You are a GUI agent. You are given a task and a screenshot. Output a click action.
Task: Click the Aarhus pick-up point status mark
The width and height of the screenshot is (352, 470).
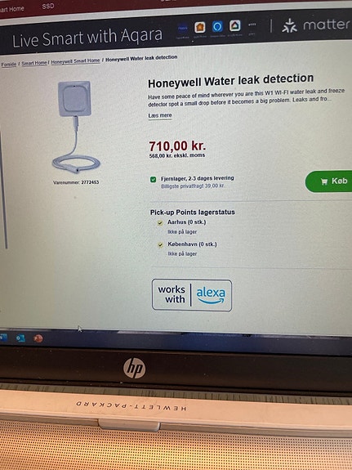coord(160,222)
